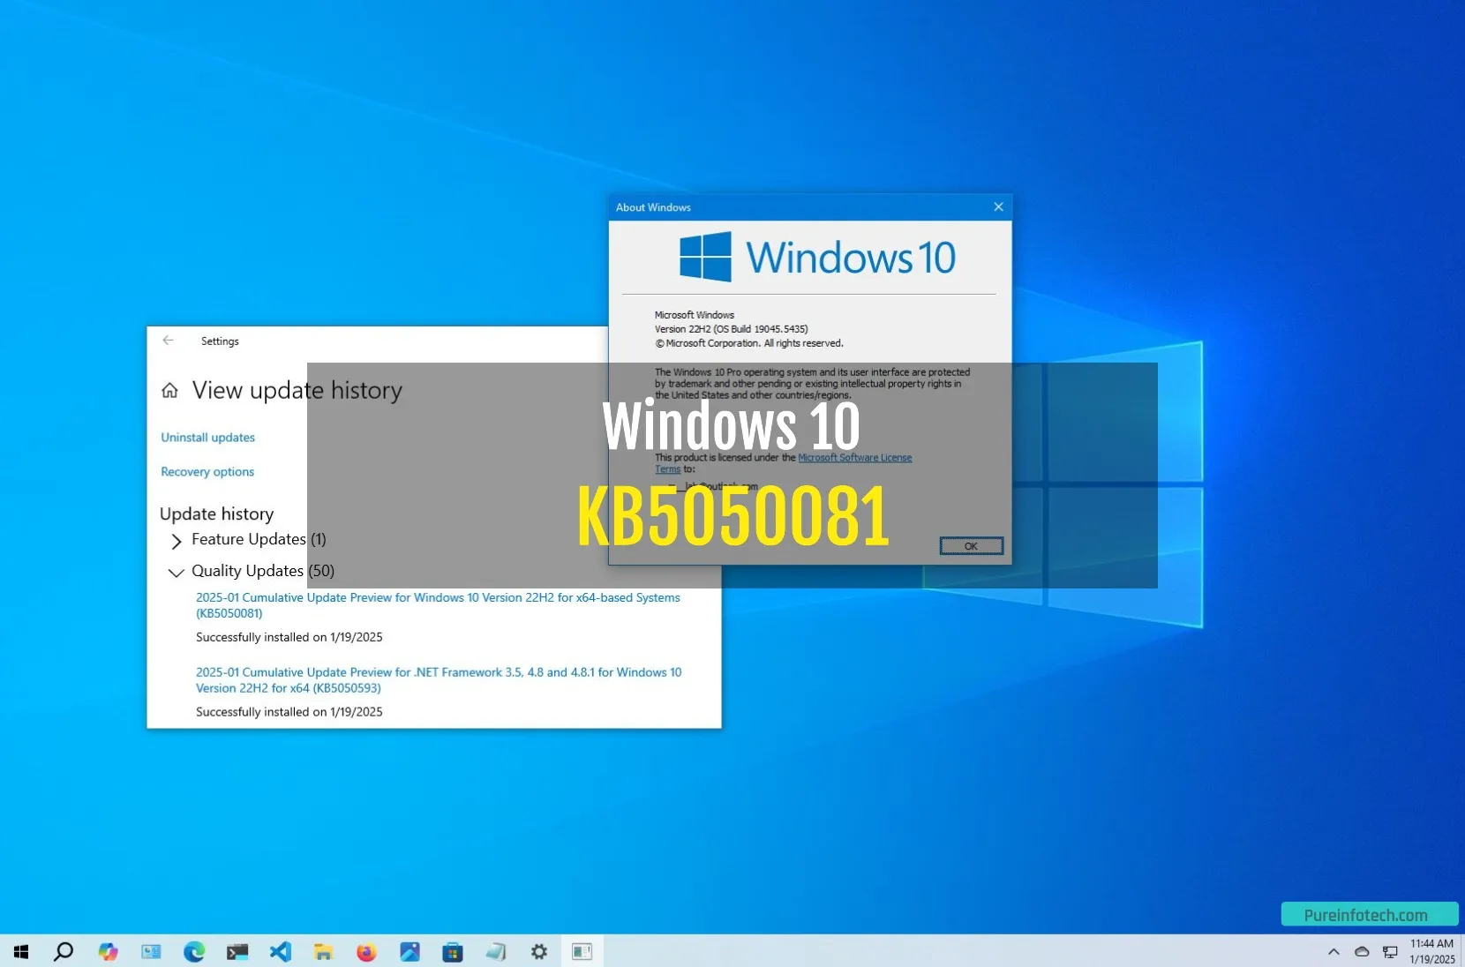1465x967 pixels.
Task: Open taskbar Search magnifier
Action: pyautogui.click(x=64, y=951)
